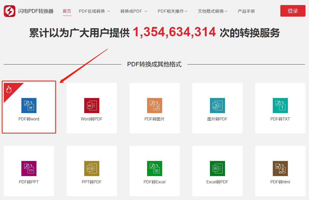Click the Word转PDF label
Screen dimensions: 309x200
coord(92,119)
